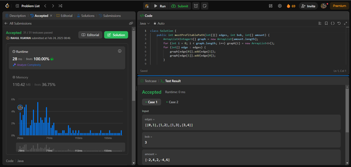Open the notes sticky icon
Image resolution: width=351 pixels, height=167 pixels.
coord(204,6)
